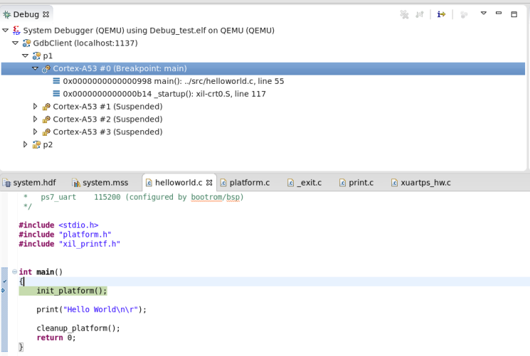
Task: Click the #include "platform.h" line
Action: click(x=65, y=234)
